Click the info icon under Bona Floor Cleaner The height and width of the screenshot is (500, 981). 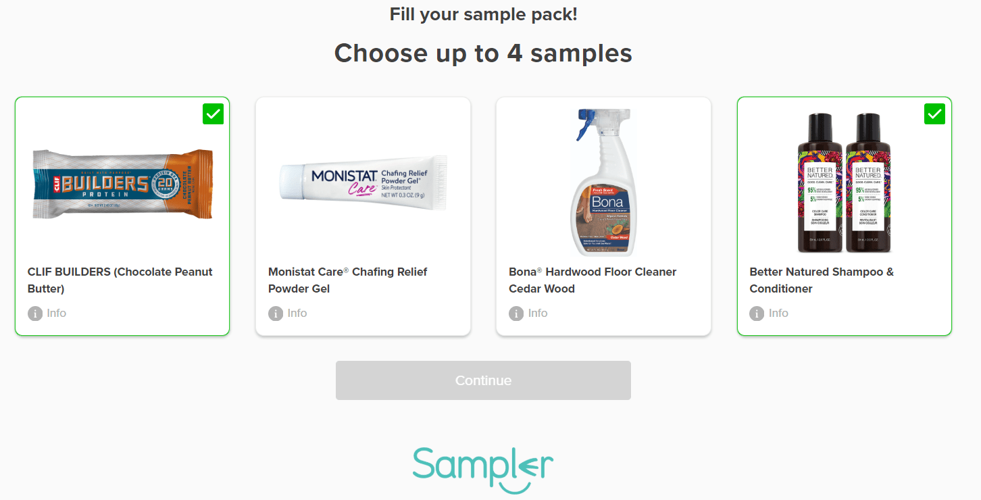point(516,314)
